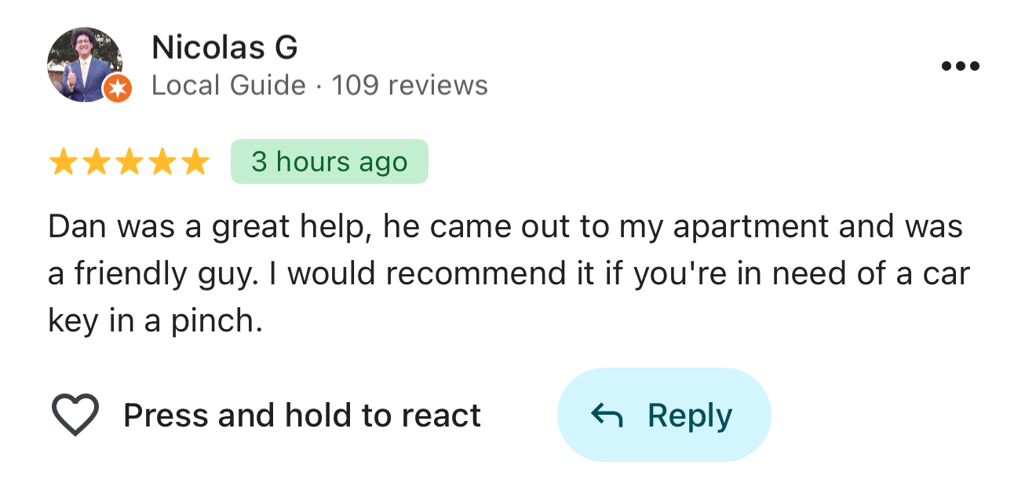This screenshot has height=487, width=1036.
Task: Click the reply arrow icon inside the Reply button
Action: [605, 414]
